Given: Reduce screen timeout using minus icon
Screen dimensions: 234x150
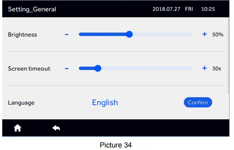Looking at the screenshot, I should 67,69.
